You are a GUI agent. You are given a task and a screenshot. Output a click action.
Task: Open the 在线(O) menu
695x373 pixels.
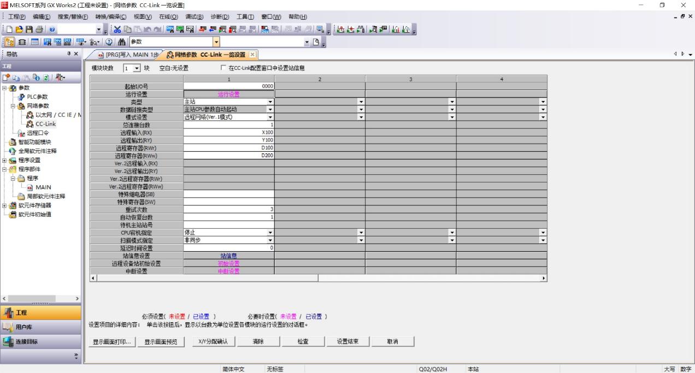click(169, 16)
